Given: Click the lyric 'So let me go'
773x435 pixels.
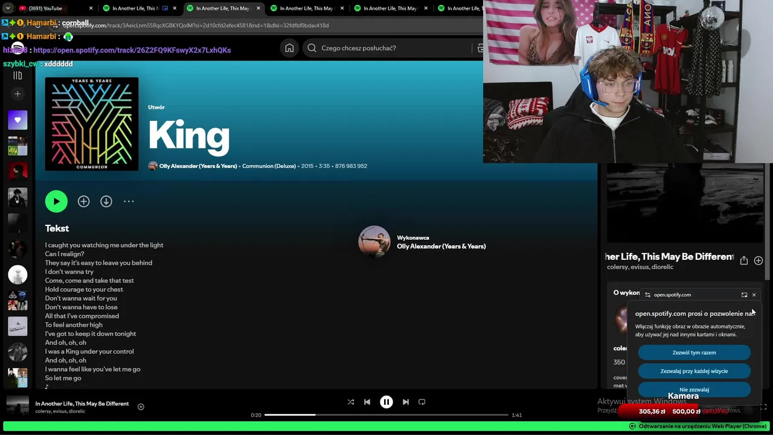Looking at the screenshot, I should 63,378.
